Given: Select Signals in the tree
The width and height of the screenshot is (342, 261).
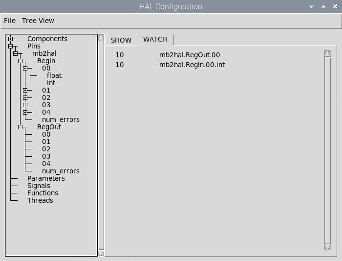Looking at the screenshot, I should point(39,186).
